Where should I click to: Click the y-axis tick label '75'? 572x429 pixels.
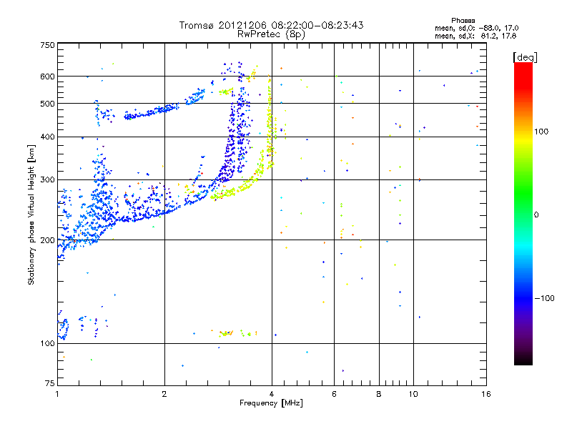50,383
